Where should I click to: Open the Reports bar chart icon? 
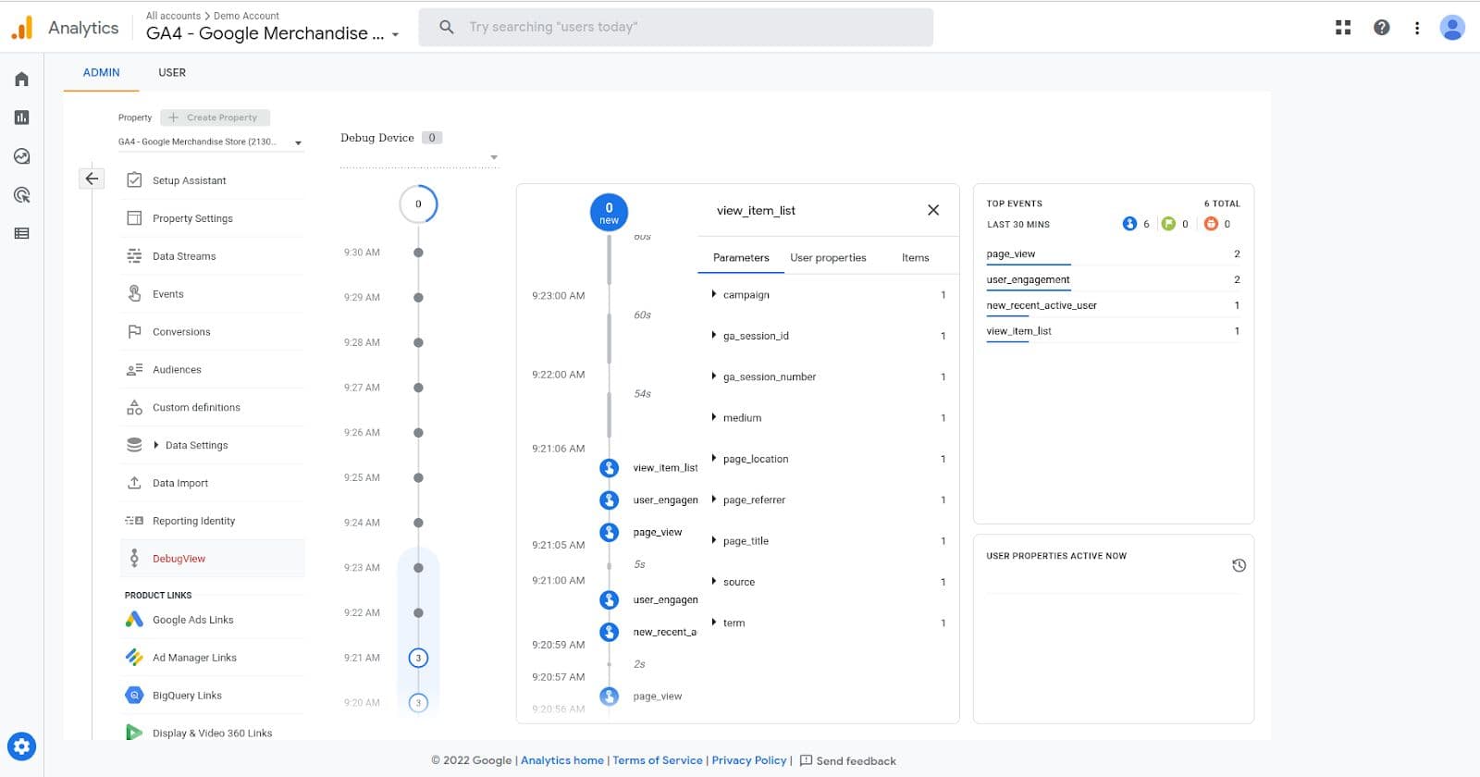(x=21, y=117)
